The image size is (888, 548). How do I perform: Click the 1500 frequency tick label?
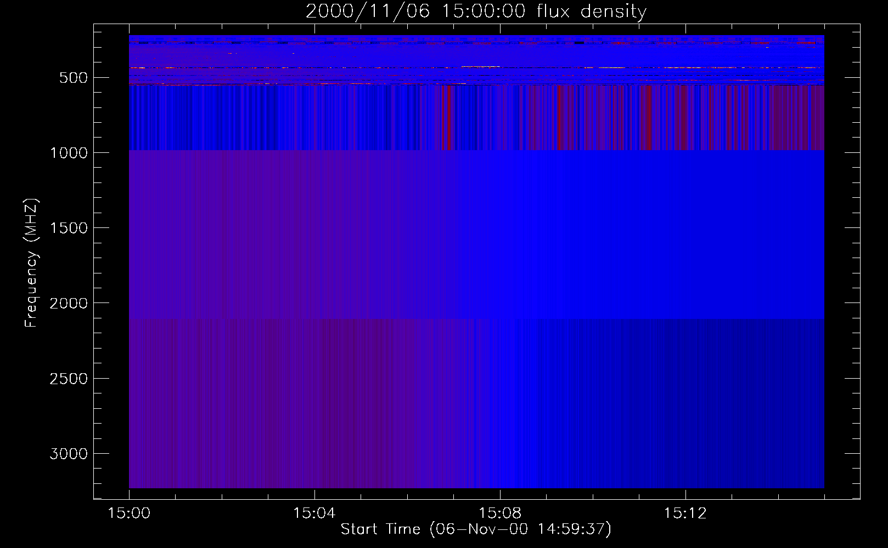pyautogui.click(x=69, y=228)
